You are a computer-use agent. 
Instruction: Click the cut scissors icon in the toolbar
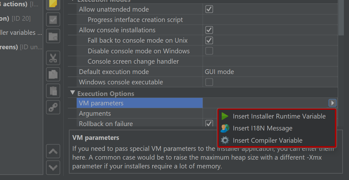(53, 58)
